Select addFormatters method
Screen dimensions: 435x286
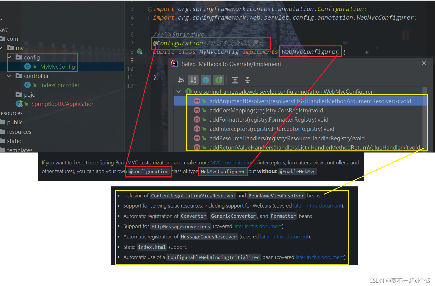tap(269, 120)
